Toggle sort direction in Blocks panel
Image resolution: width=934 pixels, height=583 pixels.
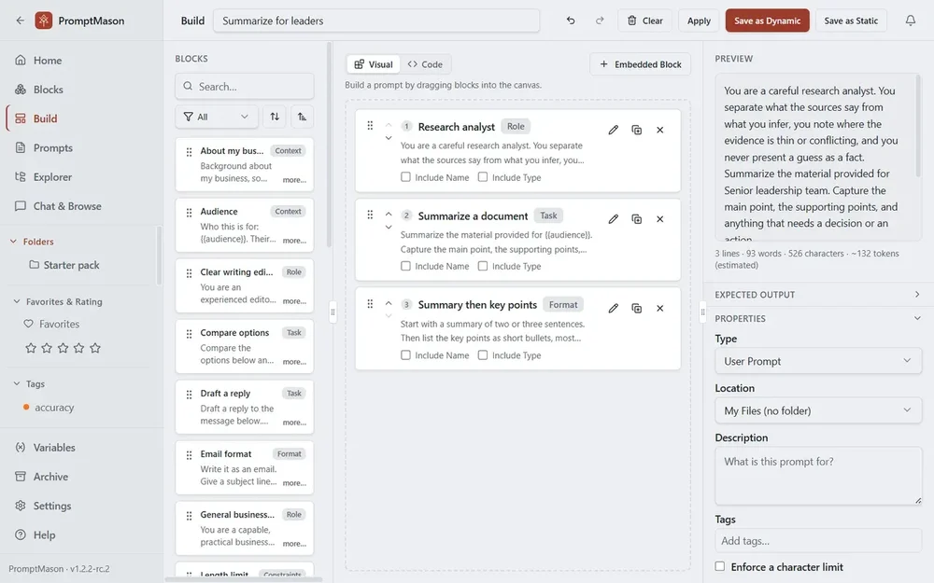click(275, 117)
